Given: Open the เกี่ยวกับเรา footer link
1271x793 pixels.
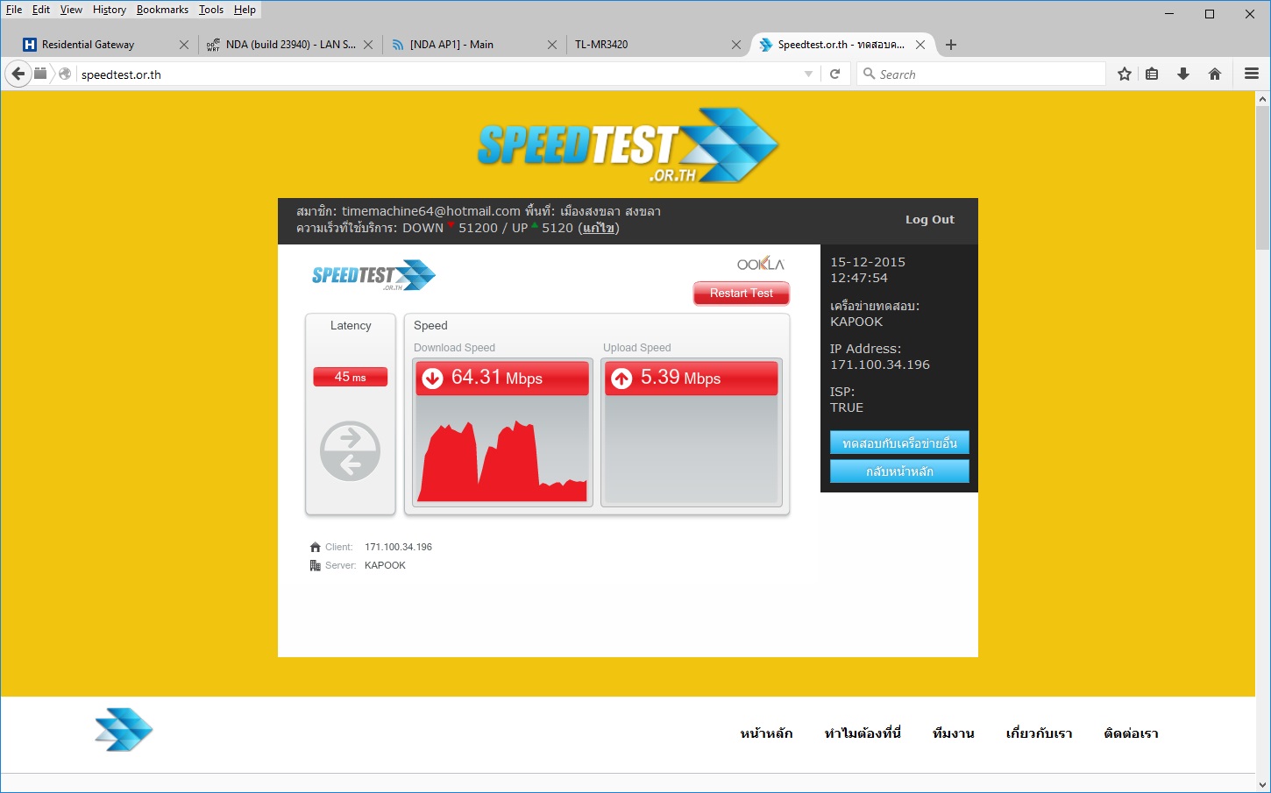Looking at the screenshot, I should click(1039, 733).
